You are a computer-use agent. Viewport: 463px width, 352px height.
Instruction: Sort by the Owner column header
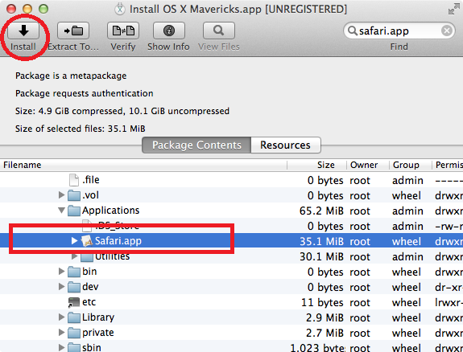(x=368, y=165)
